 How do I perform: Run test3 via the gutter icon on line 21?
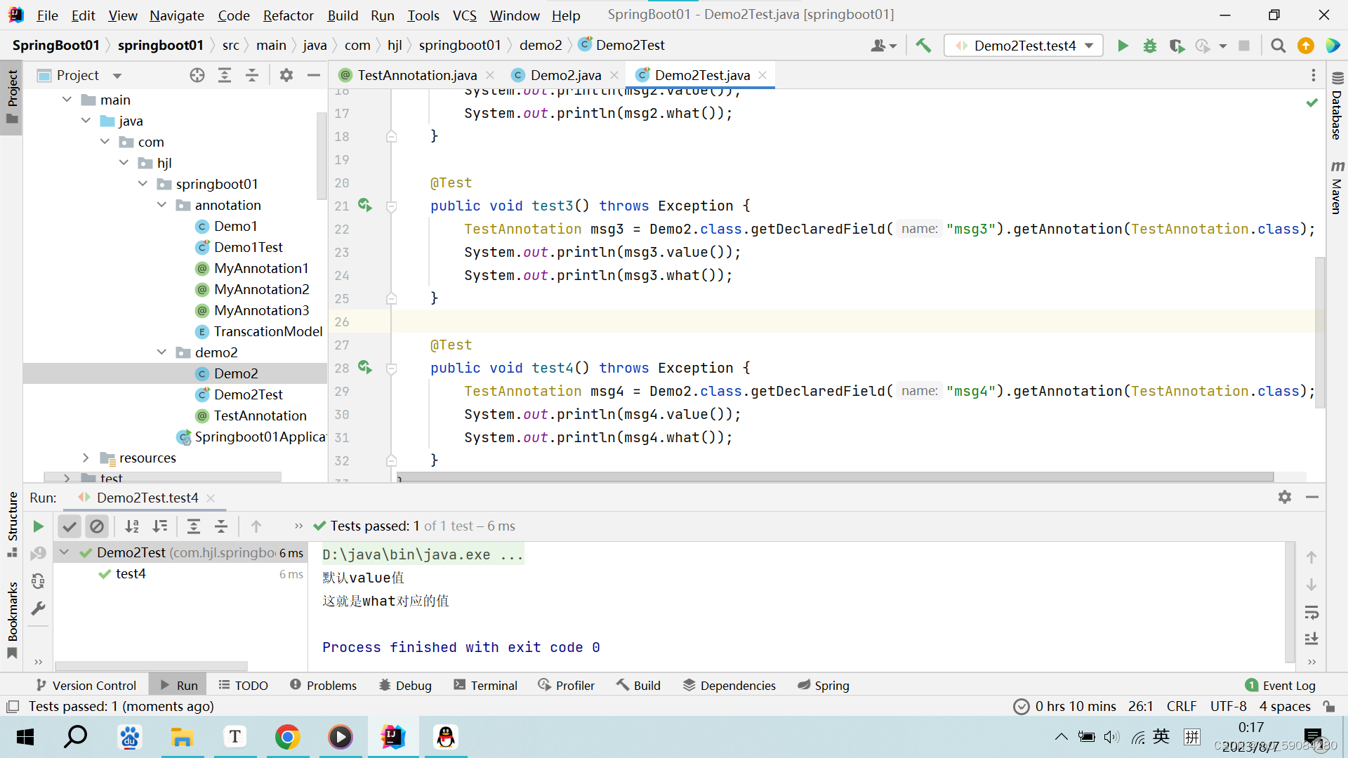point(365,205)
